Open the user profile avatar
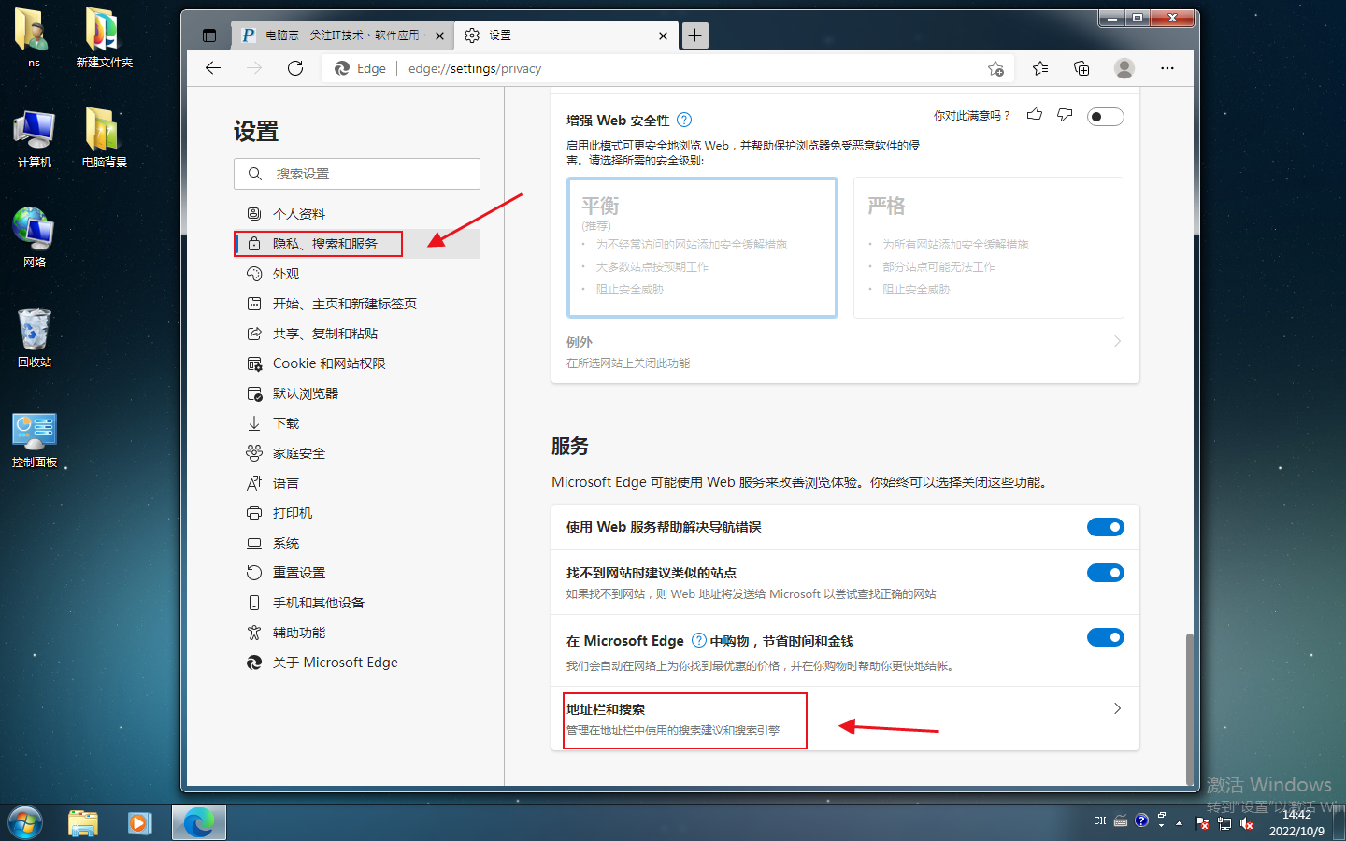This screenshot has width=1346, height=841. point(1124,68)
